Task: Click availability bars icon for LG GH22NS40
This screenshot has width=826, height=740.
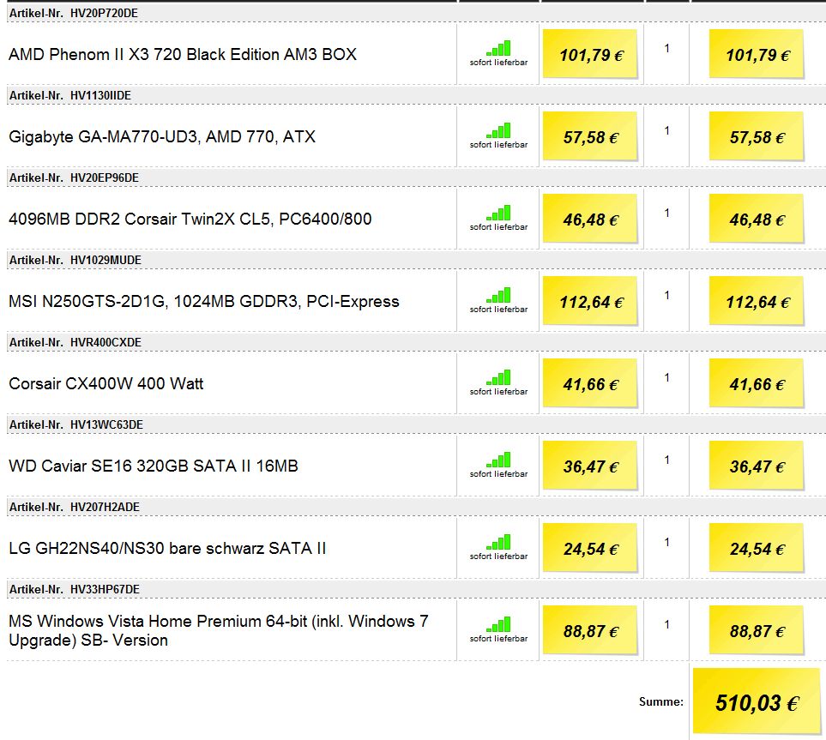Action: coord(498,542)
